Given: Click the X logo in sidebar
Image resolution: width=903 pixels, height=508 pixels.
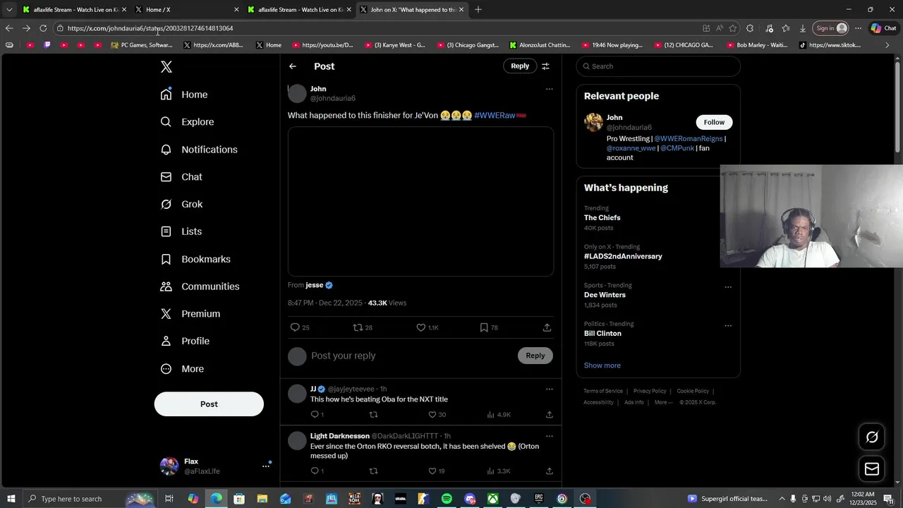Looking at the screenshot, I should (166, 67).
